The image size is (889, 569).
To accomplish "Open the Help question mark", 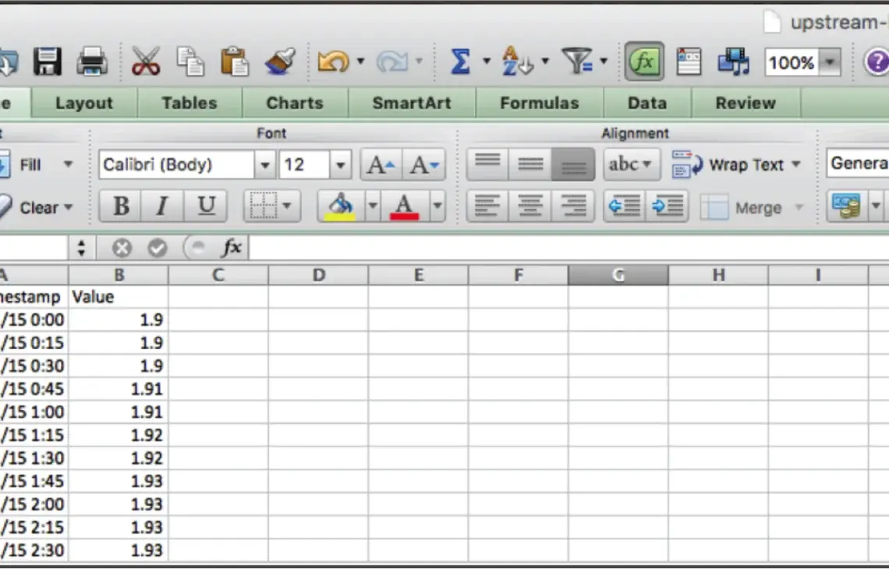I will click(876, 62).
